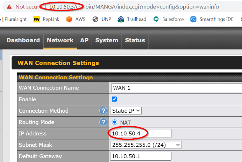This screenshot has height=162, width=242.
Task: Click the IP Address input field
Action: 141,133
